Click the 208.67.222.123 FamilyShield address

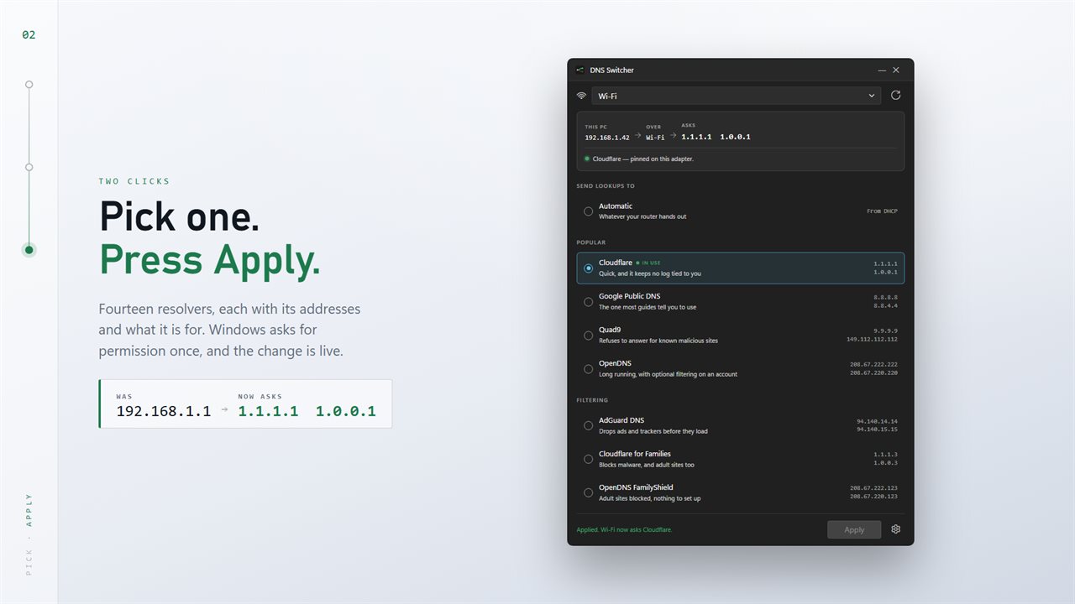(873, 488)
